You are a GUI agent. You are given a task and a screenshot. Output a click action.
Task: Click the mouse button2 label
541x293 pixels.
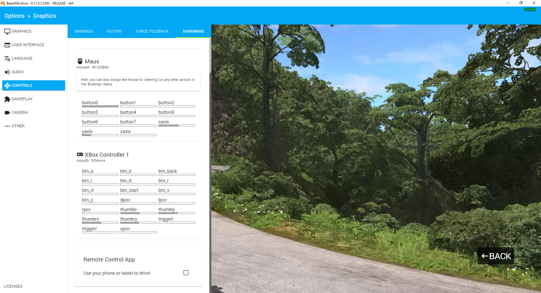pos(166,103)
